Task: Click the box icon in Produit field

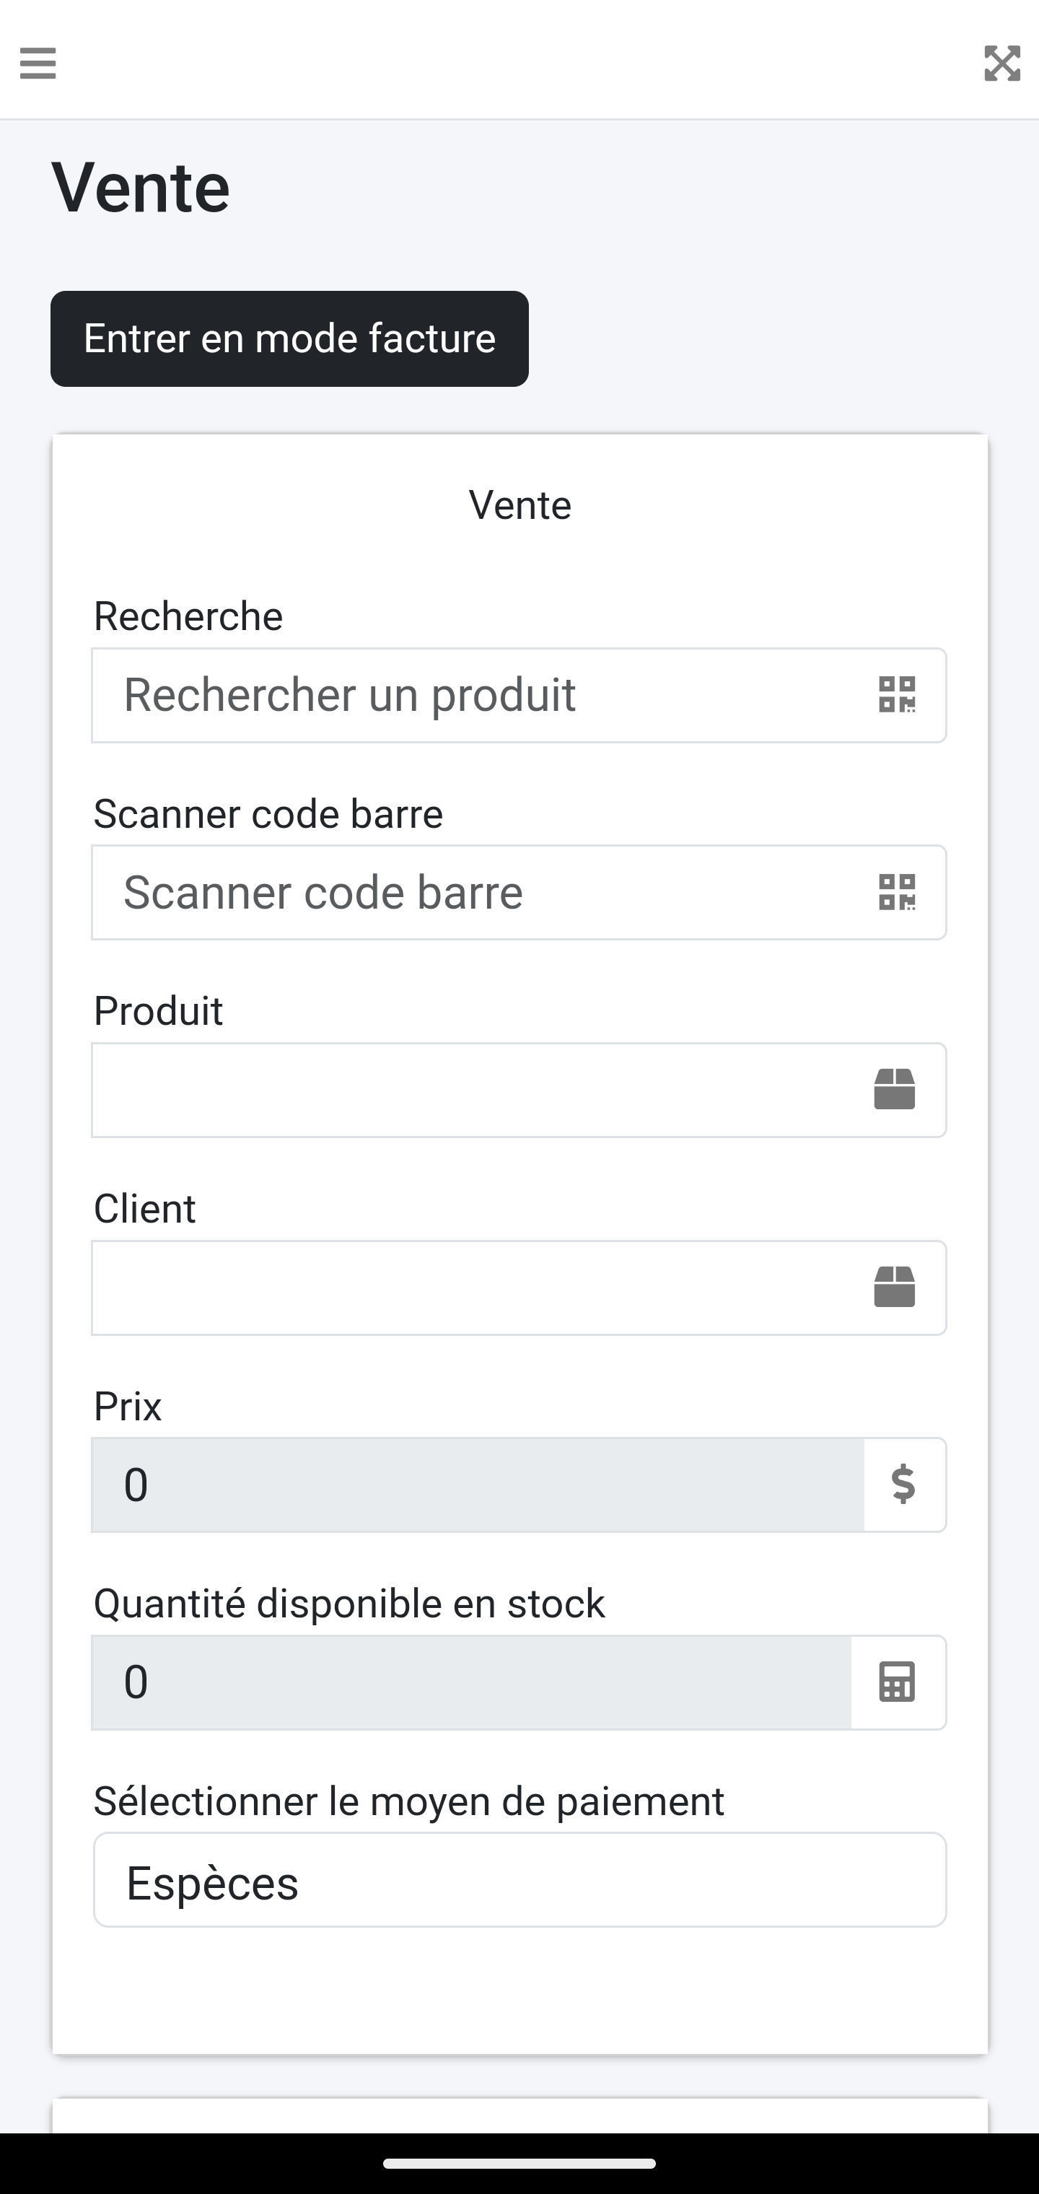Action: click(x=894, y=1089)
